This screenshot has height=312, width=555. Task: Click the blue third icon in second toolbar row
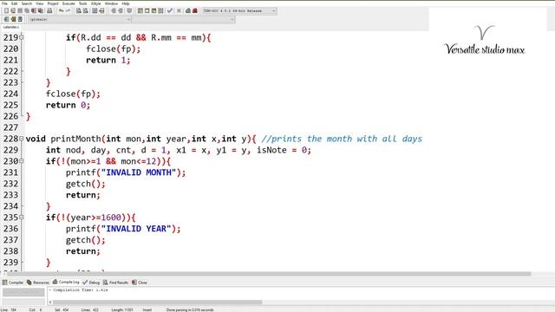pos(20,19)
